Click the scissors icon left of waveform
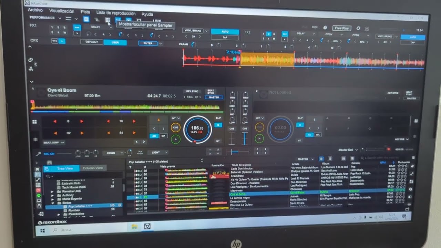The width and height of the screenshot is (441, 248). (x=31, y=69)
